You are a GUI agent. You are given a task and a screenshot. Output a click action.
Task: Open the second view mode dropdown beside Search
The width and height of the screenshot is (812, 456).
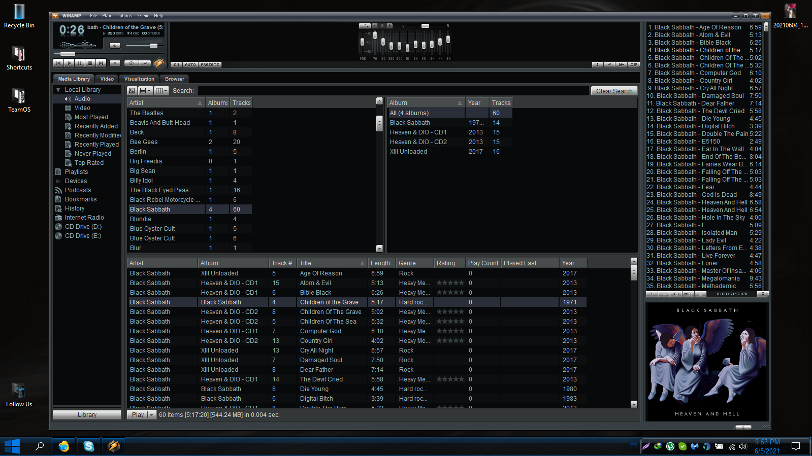(145, 90)
